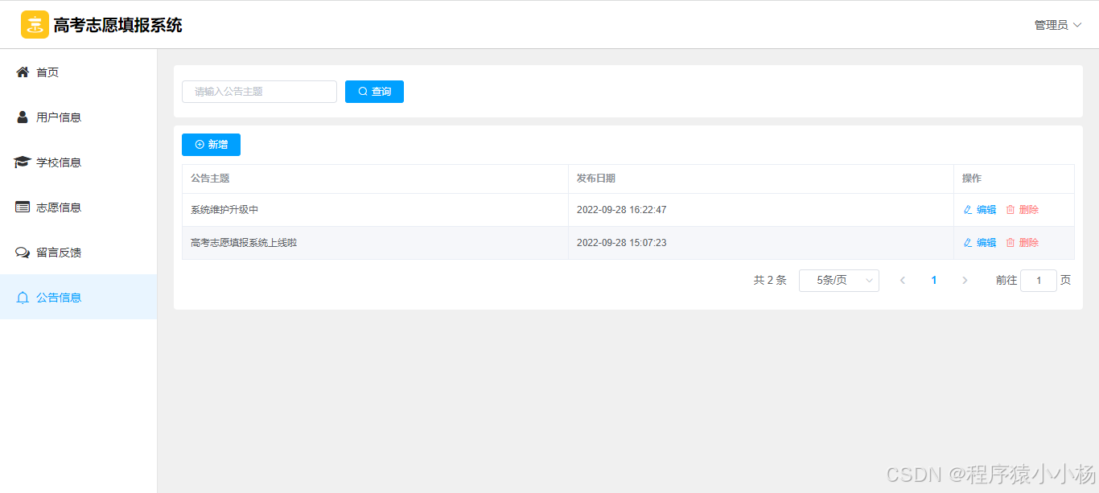Screen dimensions: 1099x493
Task: Delete the 系统维护升级中 announcement
Action: [x=1022, y=210]
